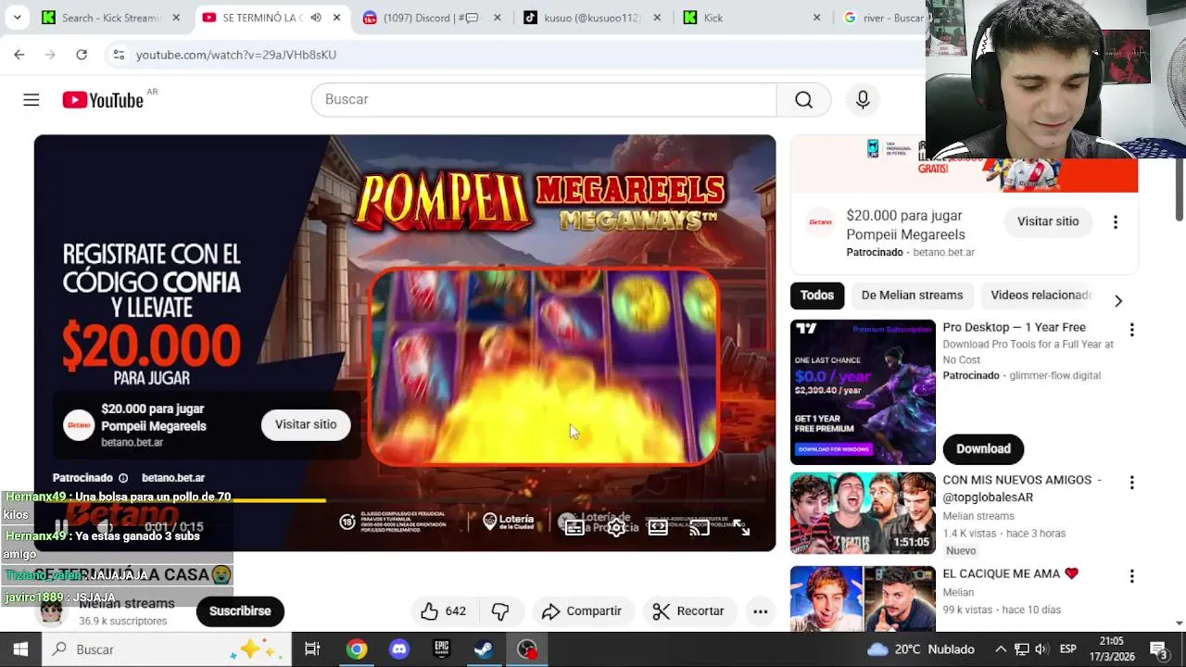Cast video to a device
The height and width of the screenshot is (667, 1186).
point(700,527)
